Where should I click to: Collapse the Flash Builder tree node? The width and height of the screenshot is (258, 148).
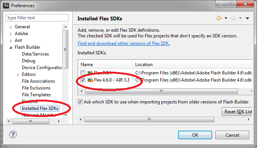[x=11, y=48]
